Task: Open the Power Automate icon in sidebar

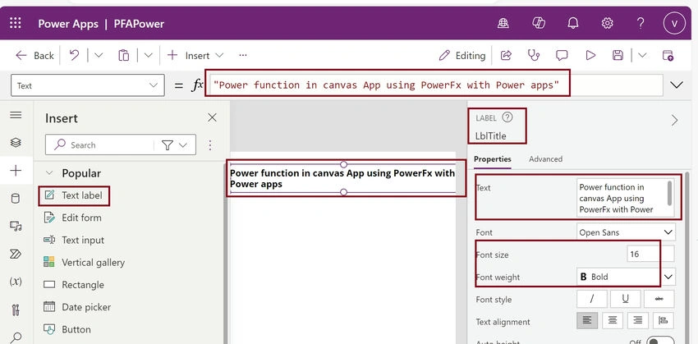Action: pyautogui.click(x=16, y=255)
